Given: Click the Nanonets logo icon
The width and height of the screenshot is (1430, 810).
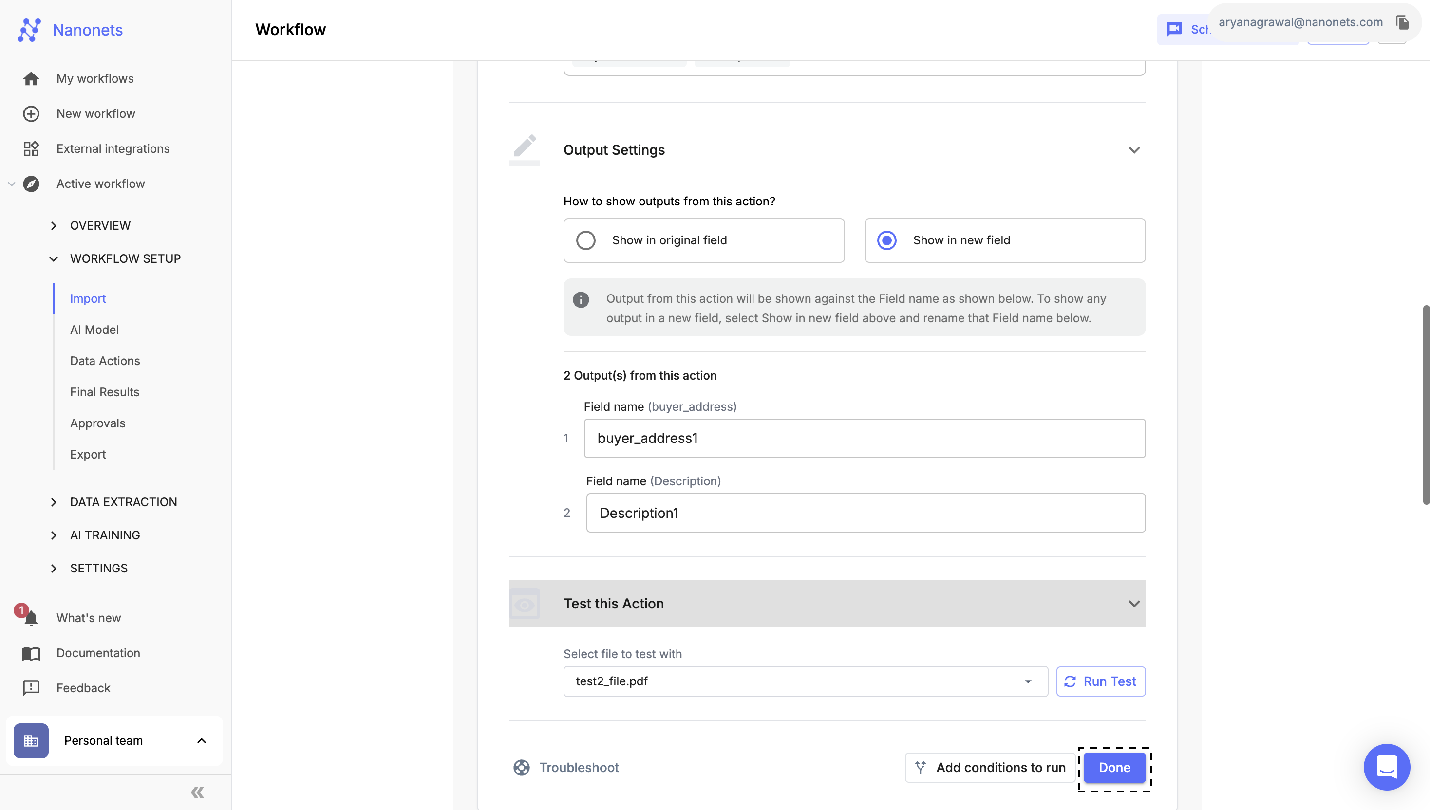Looking at the screenshot, I should coord(27,30).
